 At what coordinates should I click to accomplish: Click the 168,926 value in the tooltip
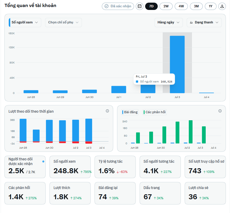click(x=167, y=82)
